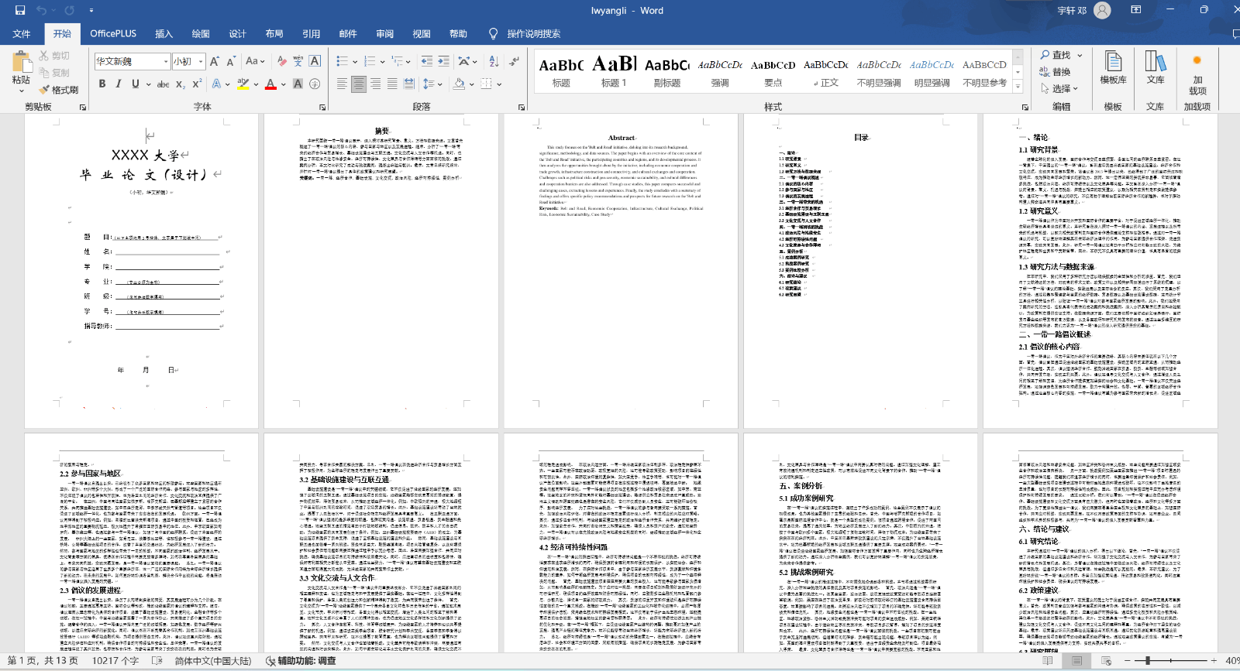Click the Cut (剪切) scissors button
Screen dimensions: 1240x671
point(54,56)
